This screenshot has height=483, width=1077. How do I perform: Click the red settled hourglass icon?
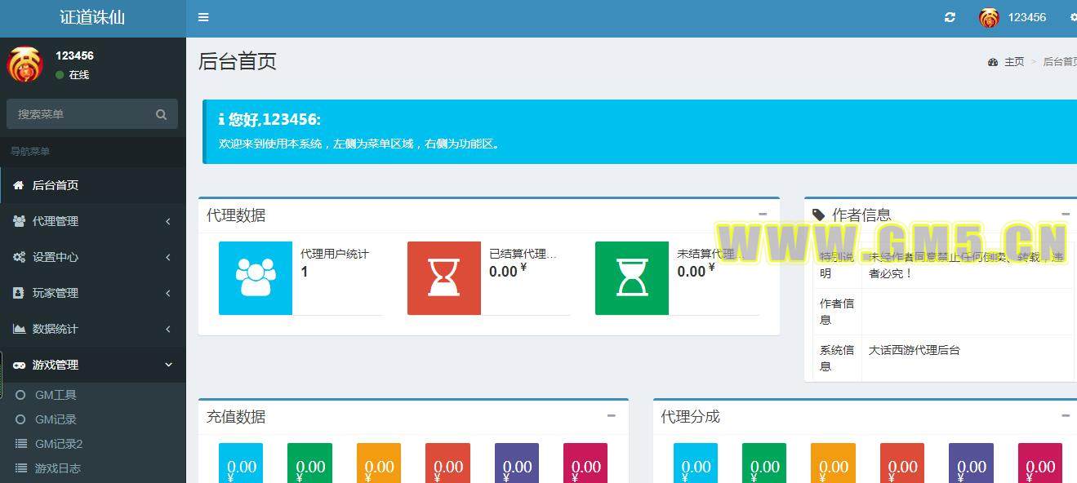[x=443, y=278]
